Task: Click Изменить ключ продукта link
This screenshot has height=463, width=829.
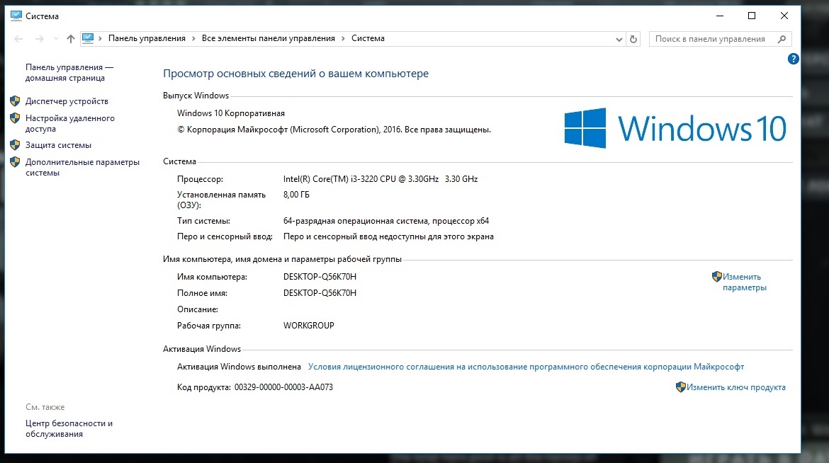Action: point(735,387)
